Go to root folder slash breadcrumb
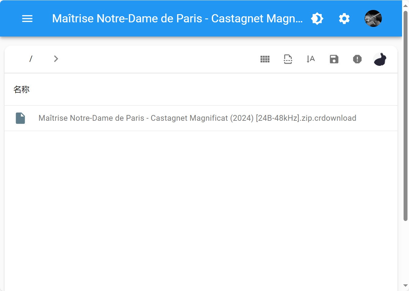This screenshot has width=409, height=291. pos(31,59)
